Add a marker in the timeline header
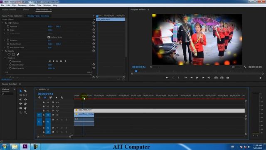The width and height of the screenshot is (266, 150). point(57,97)
